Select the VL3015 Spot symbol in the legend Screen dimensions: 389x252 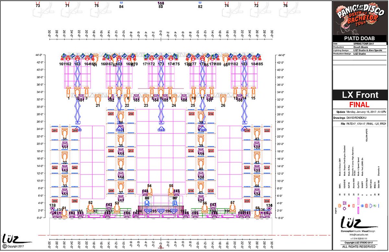[366, 206]
